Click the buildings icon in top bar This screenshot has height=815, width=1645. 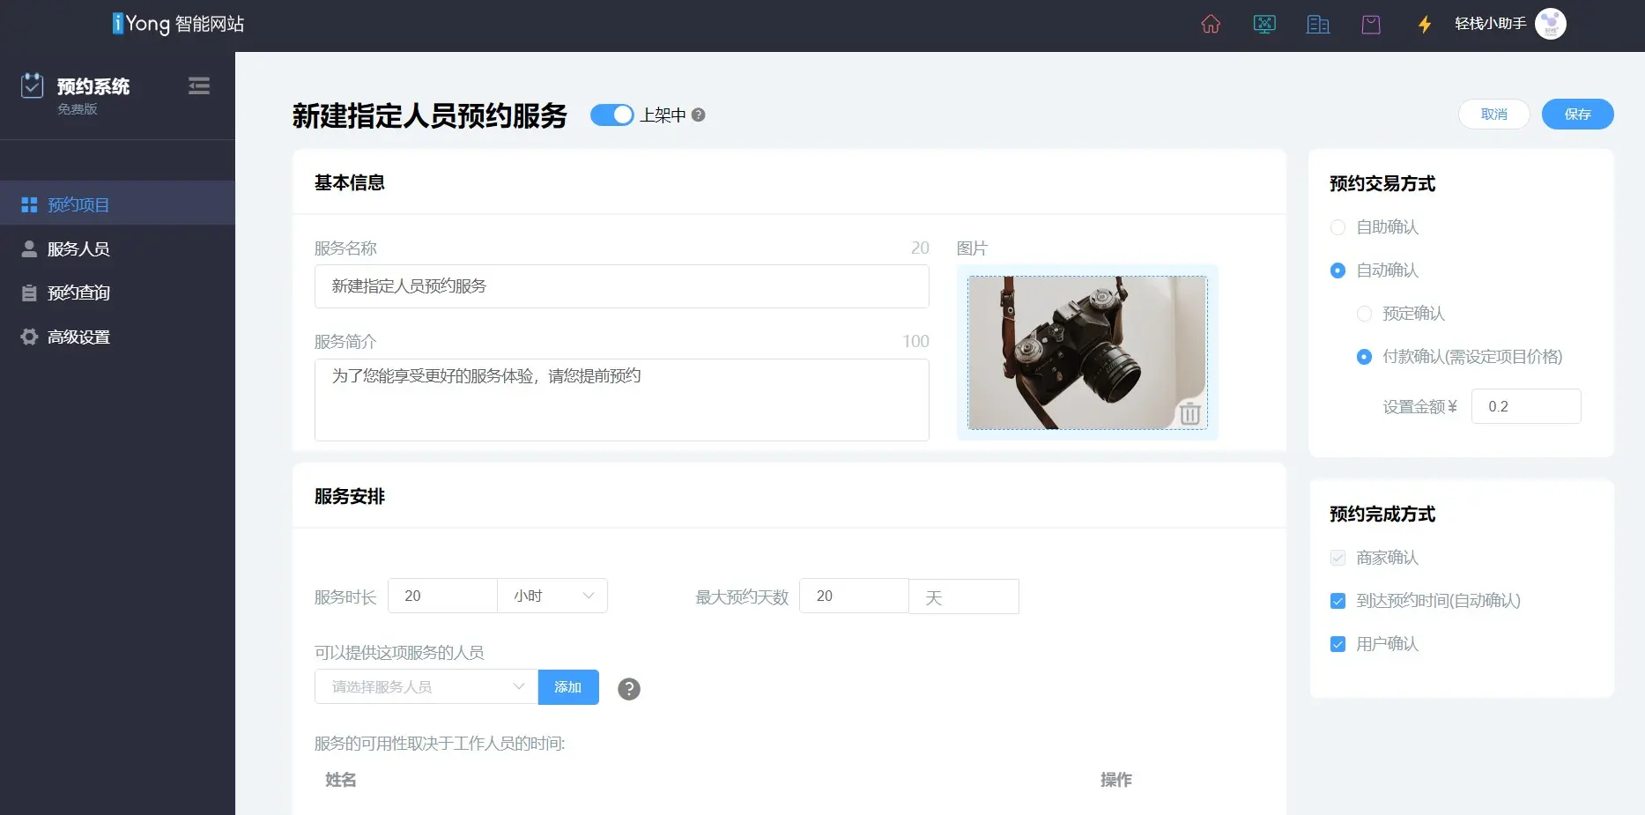tap(1317, 25)
